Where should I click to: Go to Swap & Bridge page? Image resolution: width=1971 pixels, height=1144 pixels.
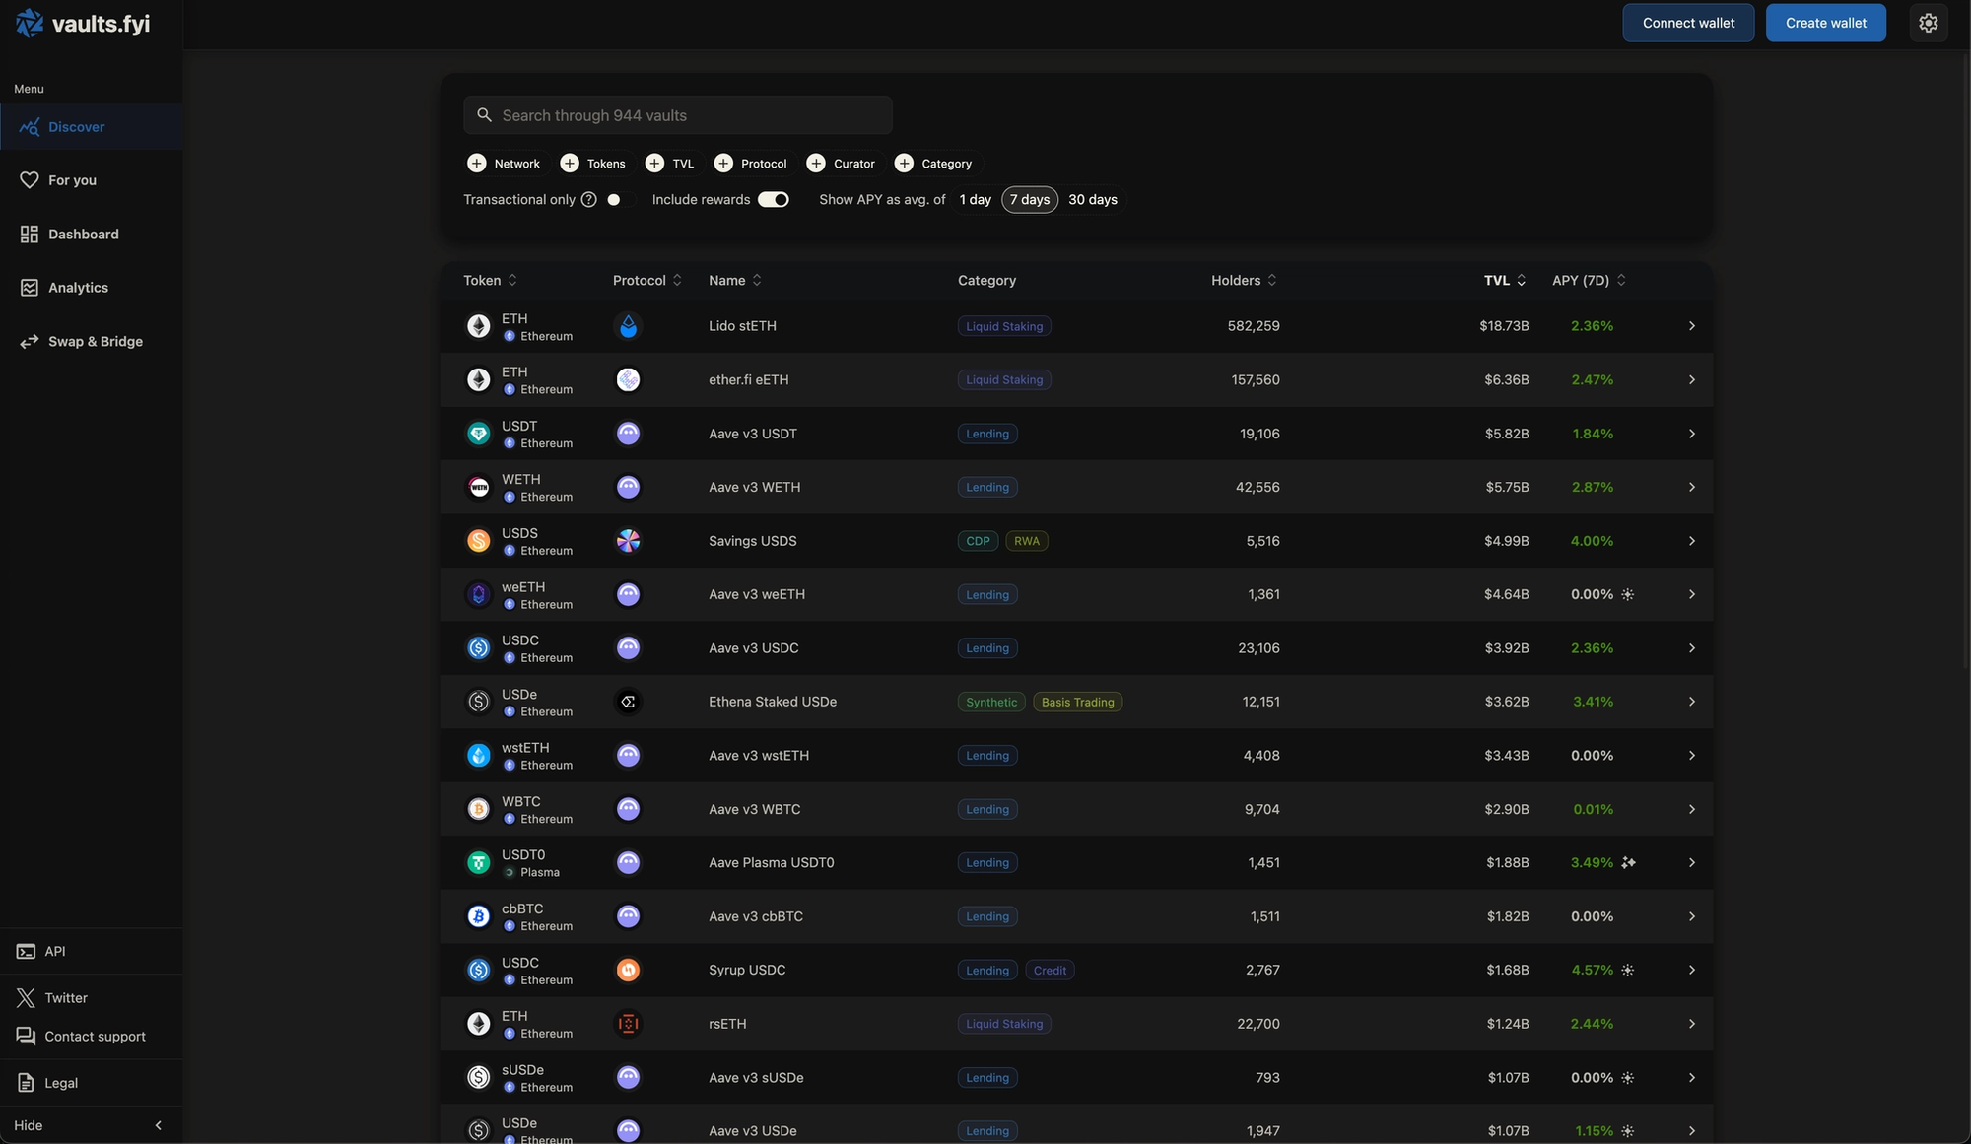[95, 342]
